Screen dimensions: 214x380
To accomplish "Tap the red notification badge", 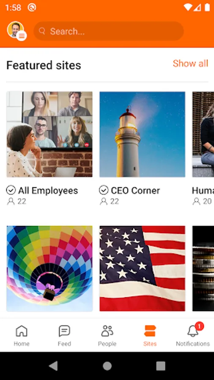I will [x=199, y=326].
